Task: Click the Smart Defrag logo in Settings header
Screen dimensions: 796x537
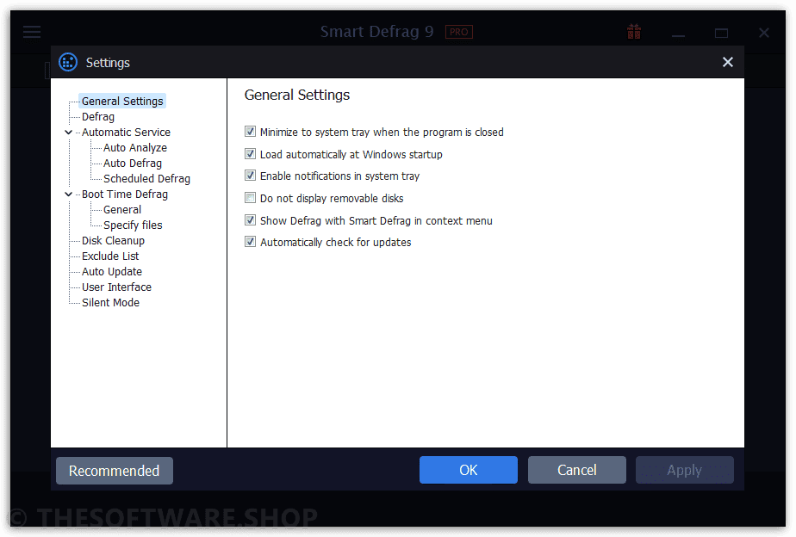Action: click(x=68, y=62)
